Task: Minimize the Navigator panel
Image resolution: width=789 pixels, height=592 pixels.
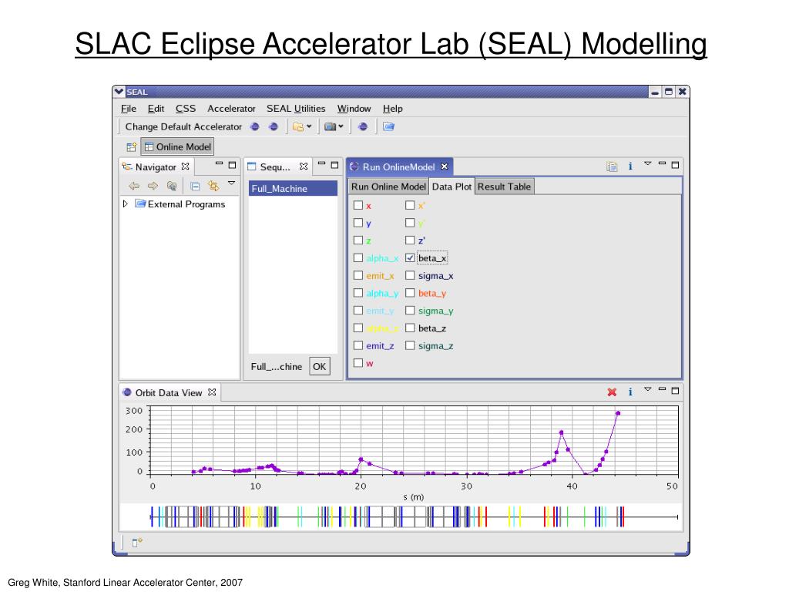Action: point(219,165)
